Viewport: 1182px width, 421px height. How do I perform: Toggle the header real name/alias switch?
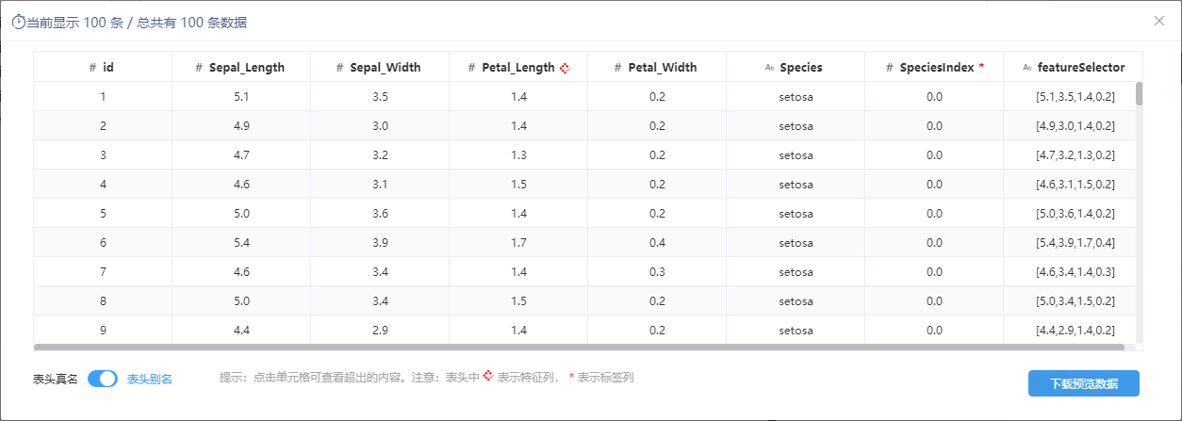(103, 379)
